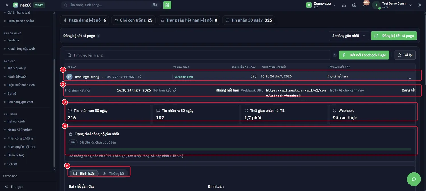Open external link icon beside page ID
This screenshot has height=191, width=426.
(139, 77)
